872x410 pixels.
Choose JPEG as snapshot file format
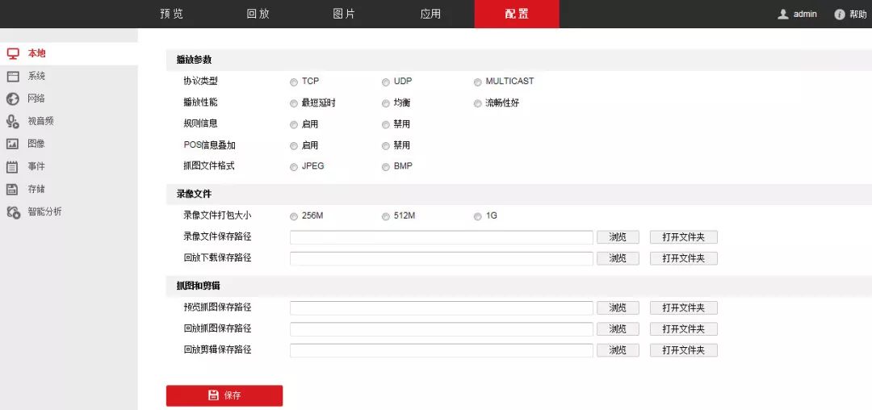point(294,166)
